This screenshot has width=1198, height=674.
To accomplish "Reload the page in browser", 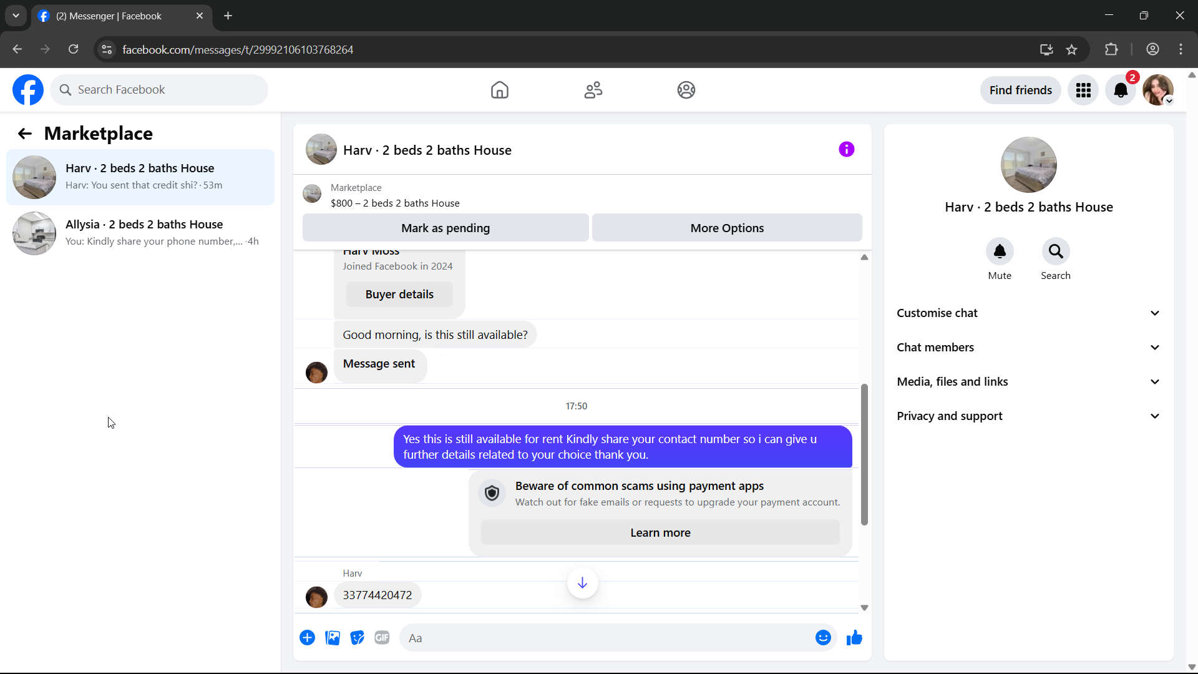I will pyautogui.click(x=73, y=49).
